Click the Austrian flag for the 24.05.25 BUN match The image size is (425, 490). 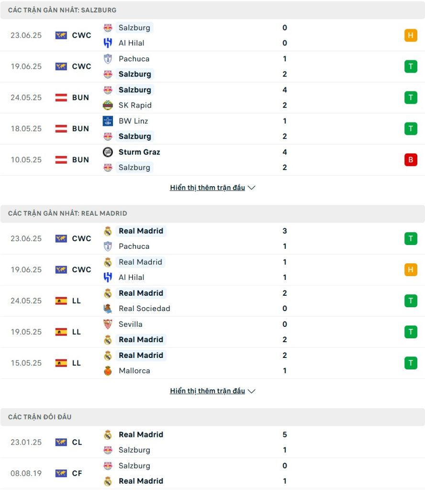click(x=61, y=98)
